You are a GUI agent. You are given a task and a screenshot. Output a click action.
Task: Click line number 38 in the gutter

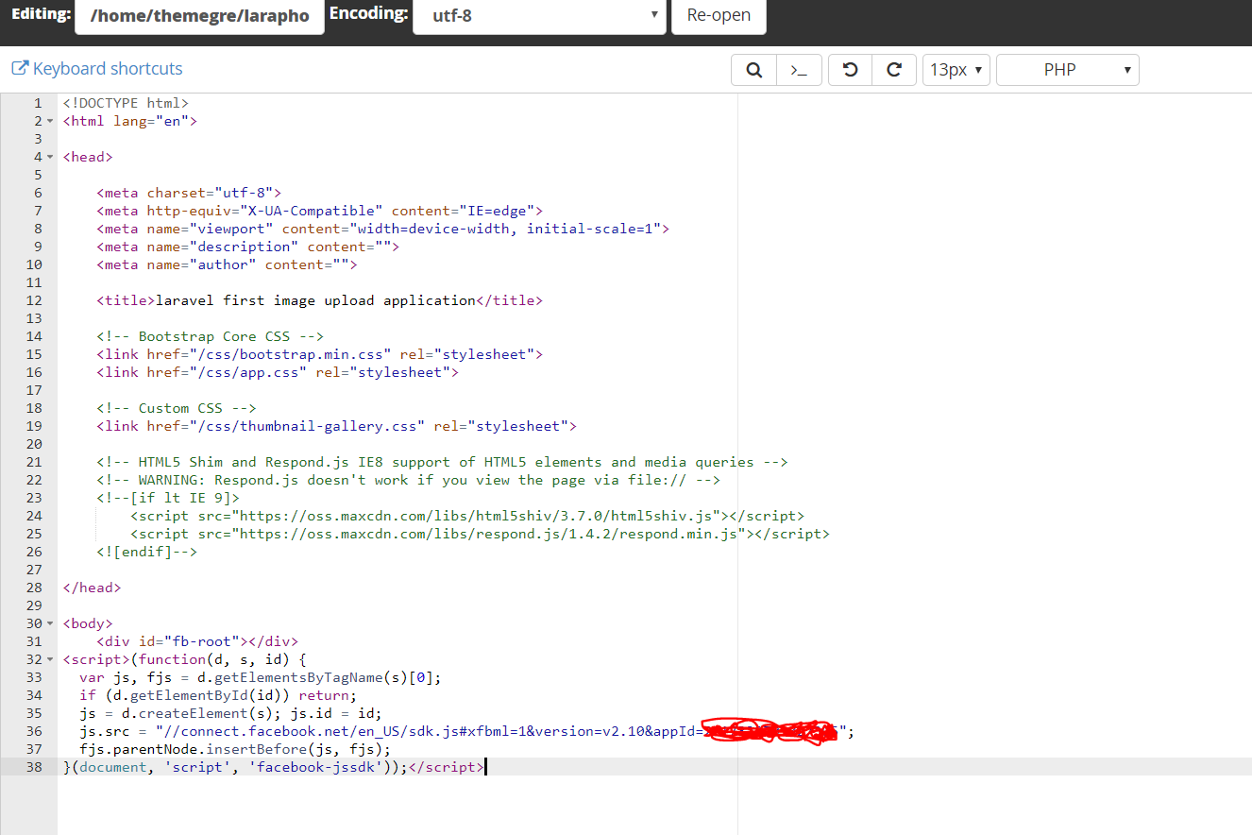tap(33, 767)
